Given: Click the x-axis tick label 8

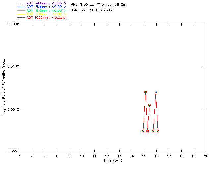Looking at the screenshot, I should 57,156.
